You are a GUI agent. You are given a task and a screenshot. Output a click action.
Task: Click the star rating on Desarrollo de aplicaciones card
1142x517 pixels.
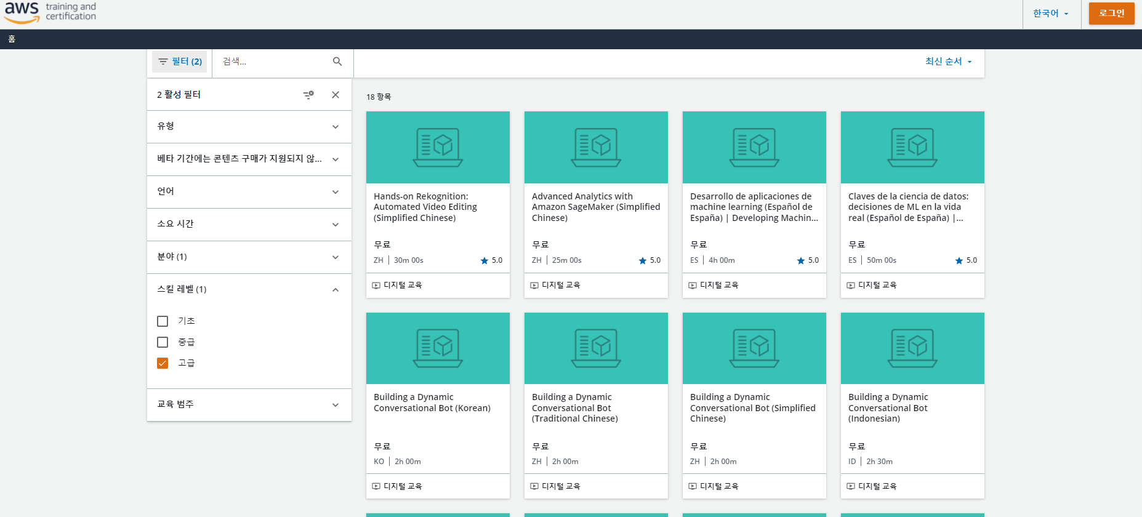[x=808, y=260]
